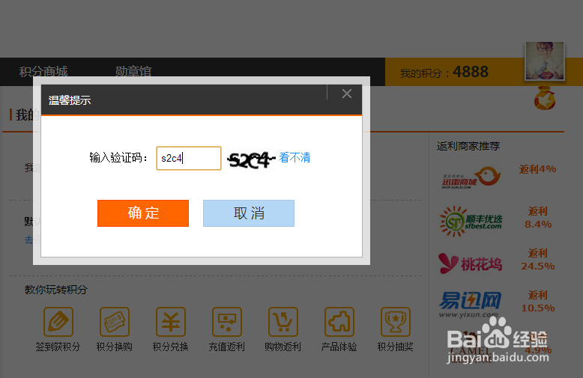Click the 取消 cancel button
Screen dimensions: 583x378
[x=249, y=213]
